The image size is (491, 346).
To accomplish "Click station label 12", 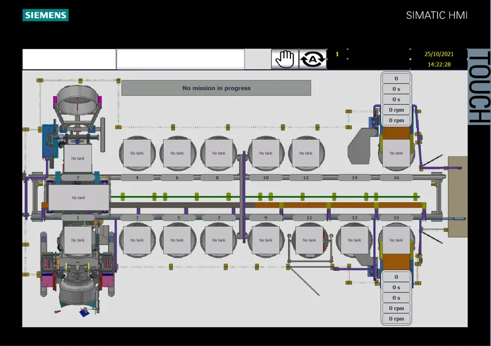I will tap(306, 178).
